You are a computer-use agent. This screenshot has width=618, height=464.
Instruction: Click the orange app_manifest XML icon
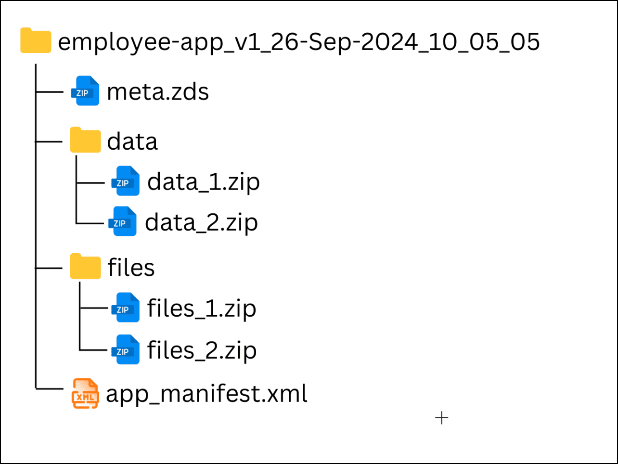tap(85, 394)
